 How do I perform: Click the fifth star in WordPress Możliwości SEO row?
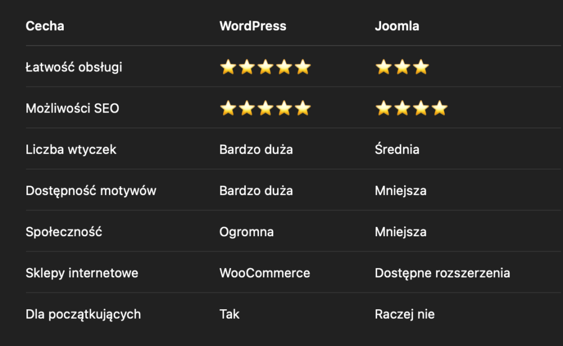[303, 108]
